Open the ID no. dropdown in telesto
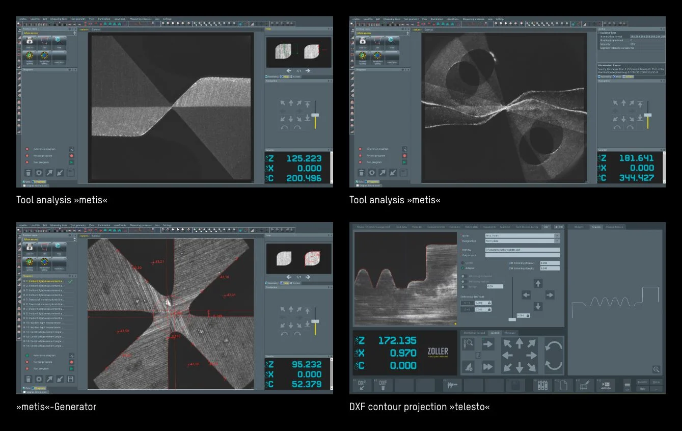The image size is (682, 431). (x=557, y=235)
